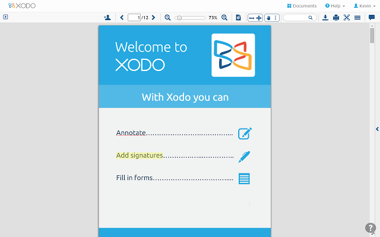
Task: Click the page number input box
Action: pos(134,17)
